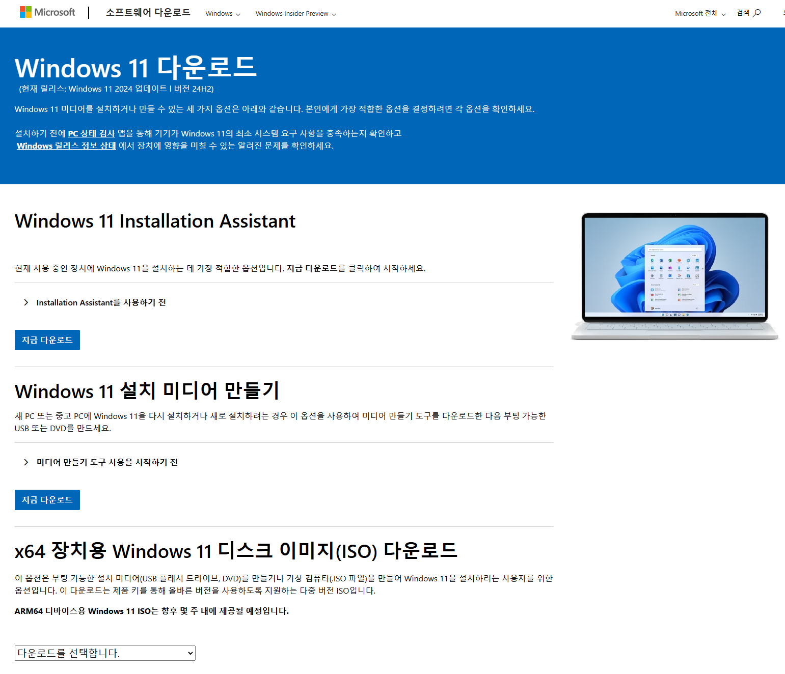Click the Microsoft logo
The width and height of the screenshot is (785, 674).
47,11
